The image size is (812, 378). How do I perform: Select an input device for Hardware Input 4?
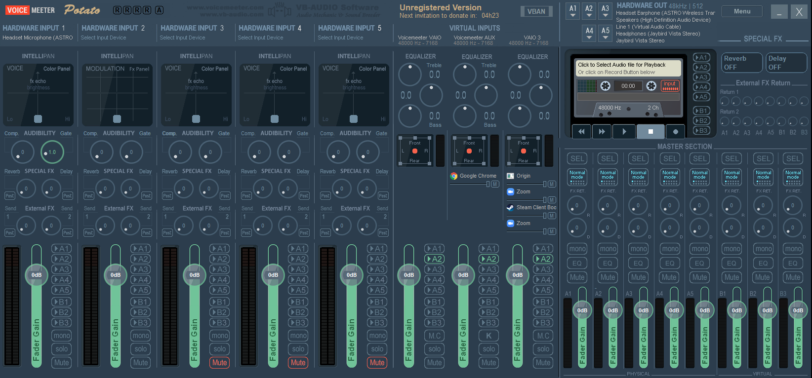pos(260,38)
